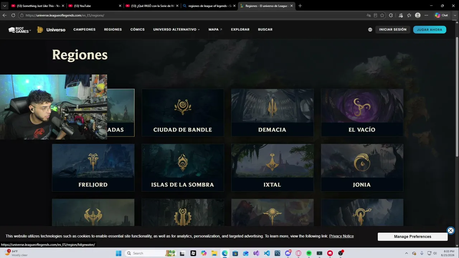459x258 pixels.
Task: Dismiss the cookie banner with the X
Action: click(x=451, y=231)
